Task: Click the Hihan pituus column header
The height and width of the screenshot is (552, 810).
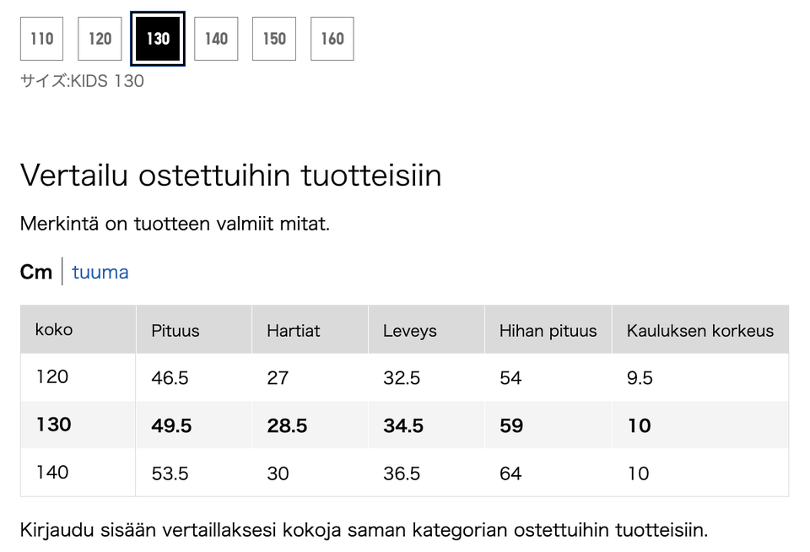Action: [548, 331]
